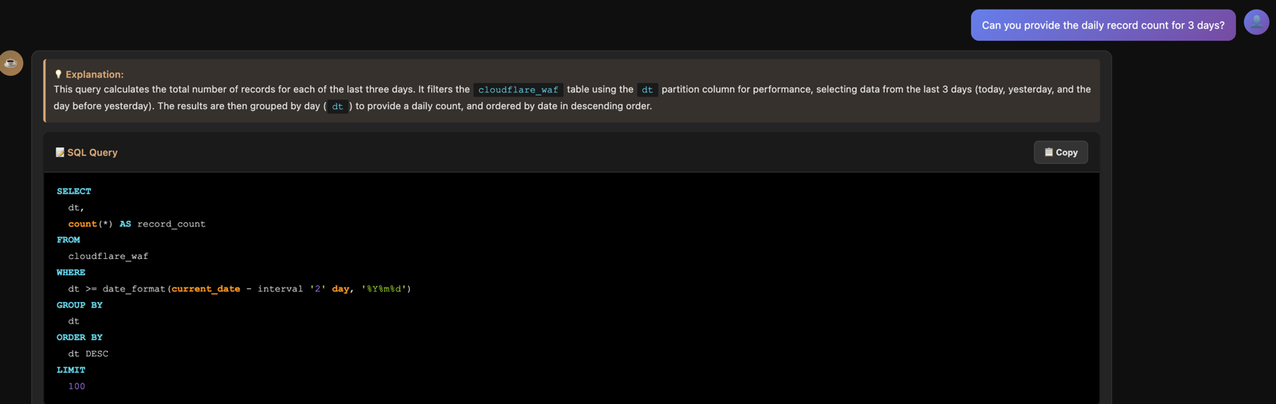The image size is (1276, 404).
Task: Click the GROUP BY keyword
Action: tap(80, 305)
